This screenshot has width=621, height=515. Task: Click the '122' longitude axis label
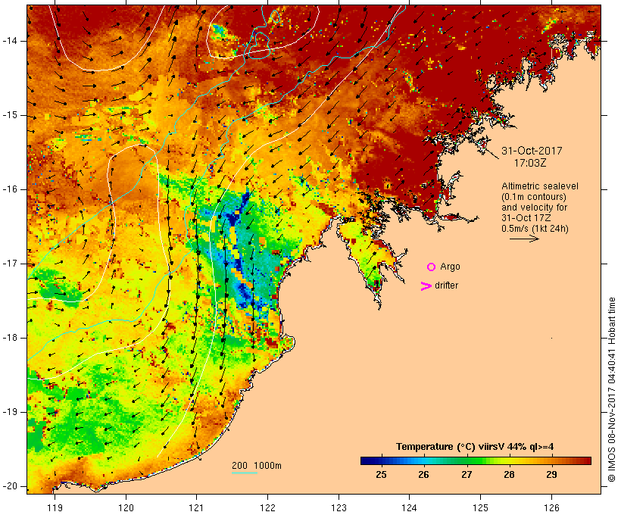(268, 507)
